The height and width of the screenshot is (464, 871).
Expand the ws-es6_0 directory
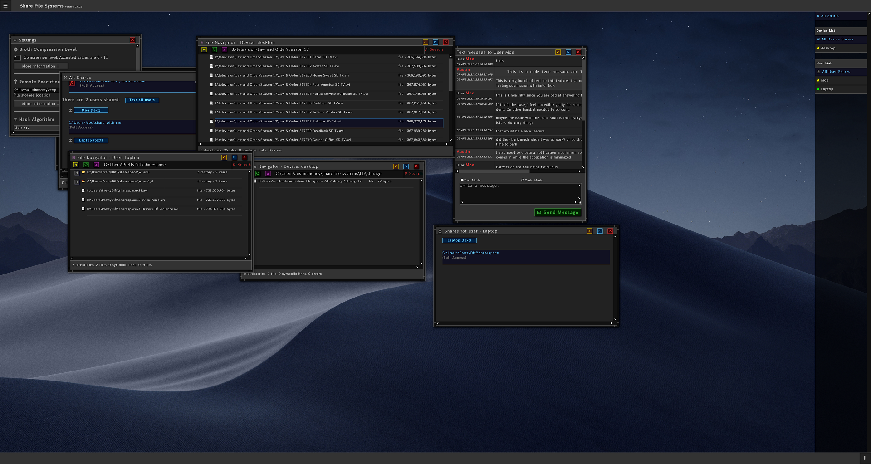[77, 182]
